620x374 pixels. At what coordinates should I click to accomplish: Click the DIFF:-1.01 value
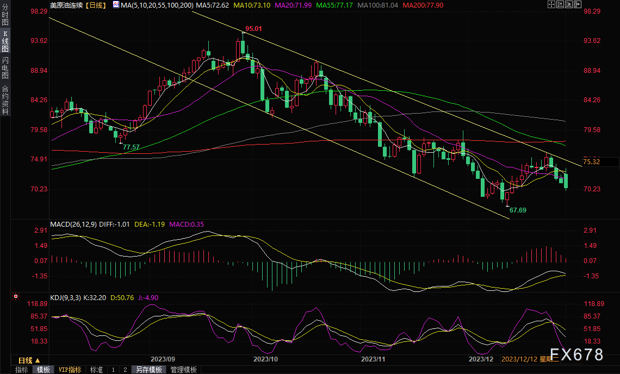(114, 224)
